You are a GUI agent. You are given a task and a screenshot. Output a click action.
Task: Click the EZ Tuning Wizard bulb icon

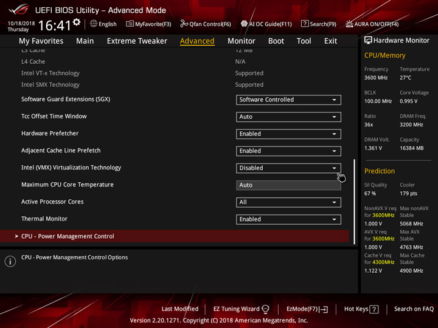(x=265, y=309)
